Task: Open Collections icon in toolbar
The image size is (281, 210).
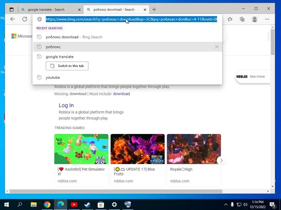Action: coord(242,19)
